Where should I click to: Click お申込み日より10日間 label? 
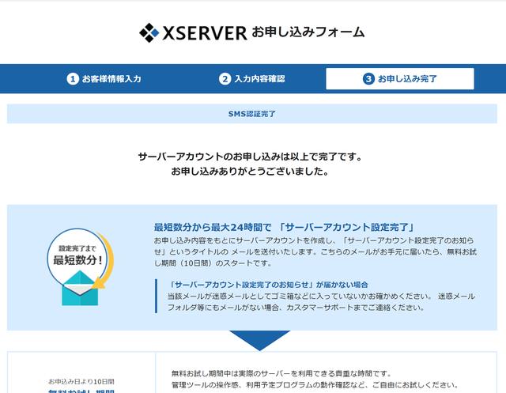tap(81, 381)
